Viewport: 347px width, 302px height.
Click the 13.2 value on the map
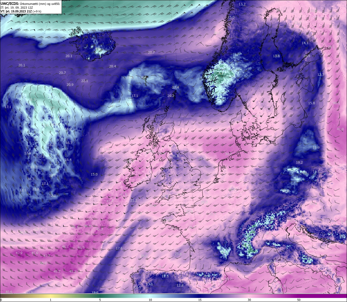[x=242, y=4]
